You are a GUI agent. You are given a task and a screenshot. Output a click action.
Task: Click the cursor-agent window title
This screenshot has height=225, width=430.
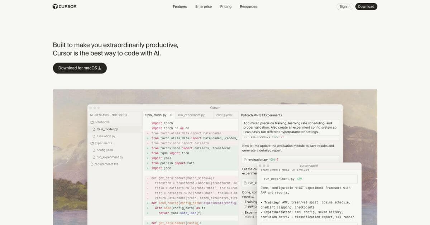309,166
